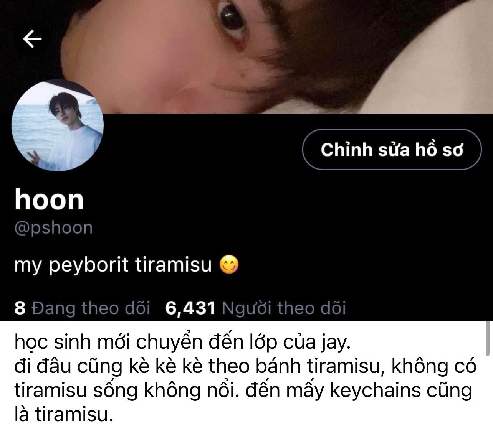Click the Chỉnh sửa hồ sơ button
The width and height of the screenshot is (493, 435).
tap(392, 150)
